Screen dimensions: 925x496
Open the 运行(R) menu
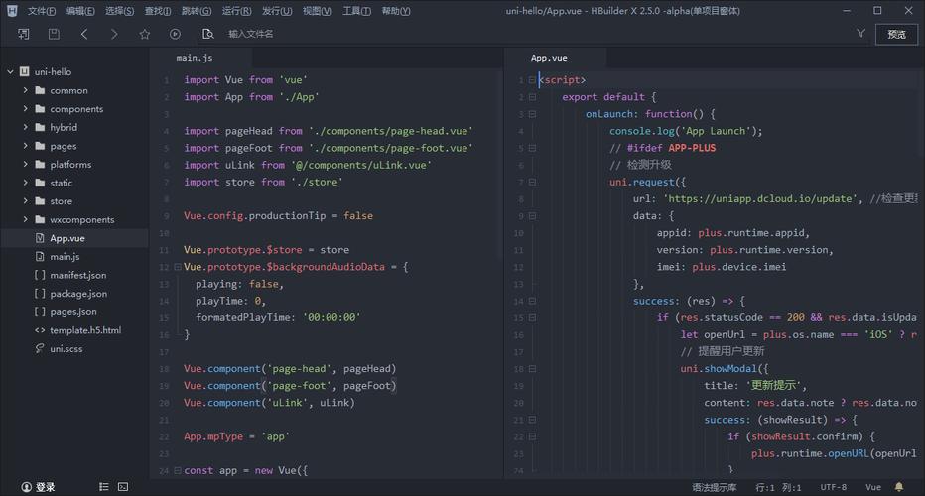[x=236, y=11]
